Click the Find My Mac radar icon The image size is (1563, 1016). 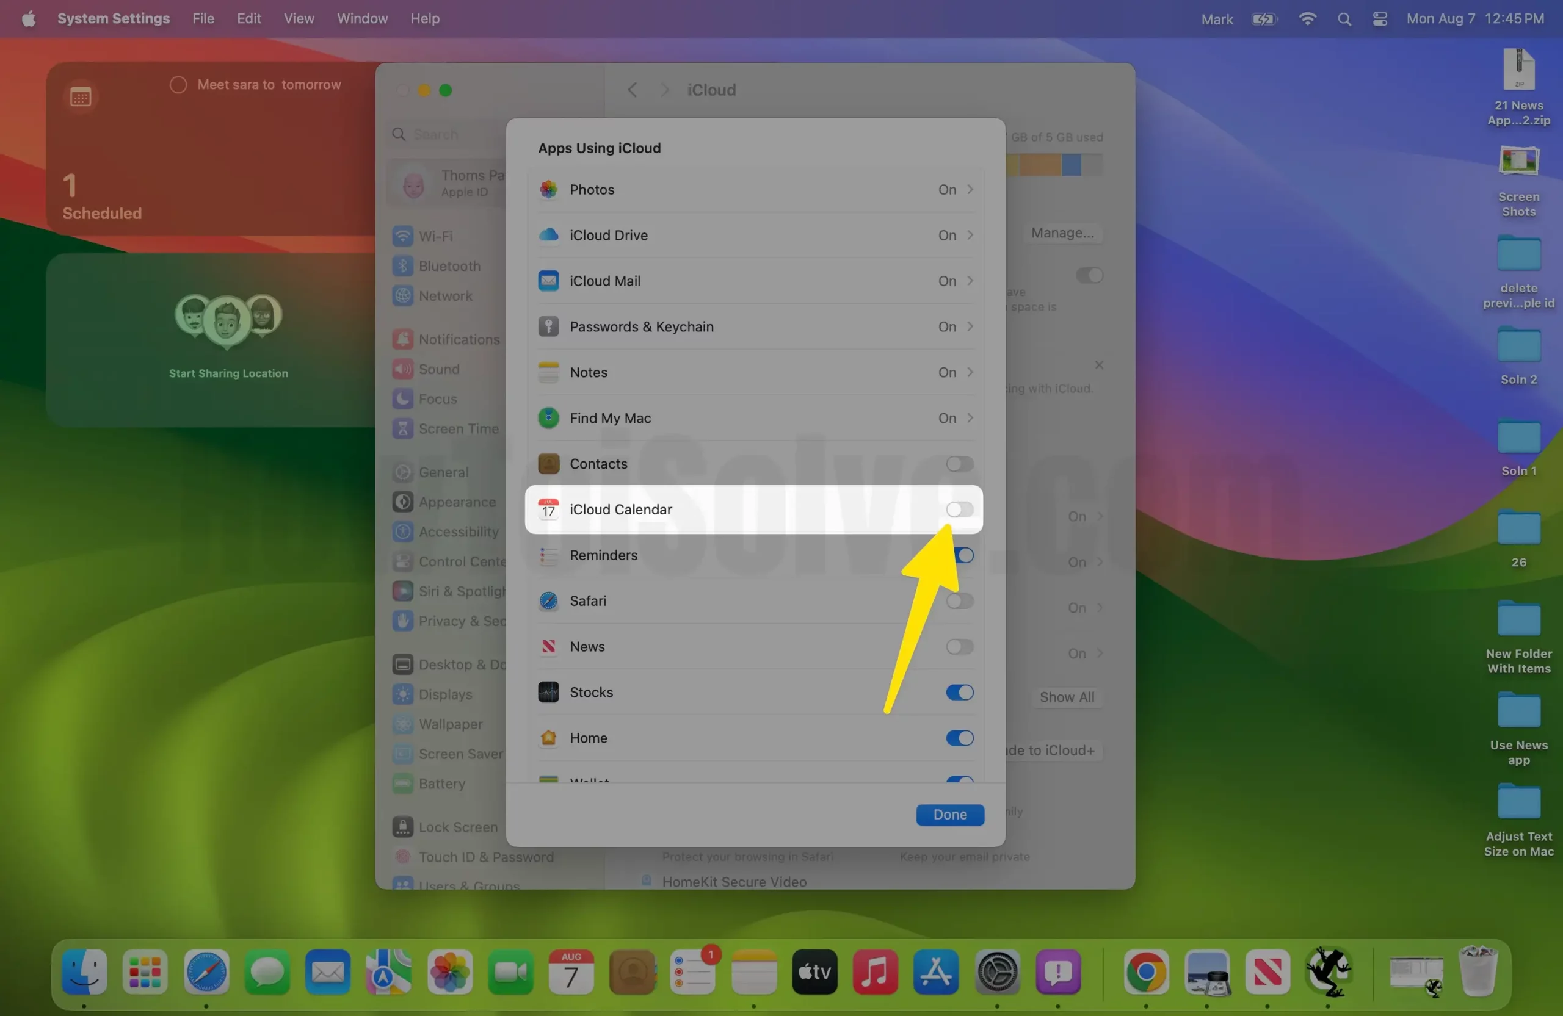tap(548, 418)
